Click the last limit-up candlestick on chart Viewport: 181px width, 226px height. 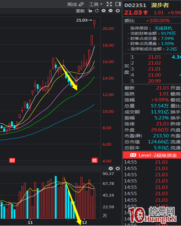point(95,24)
